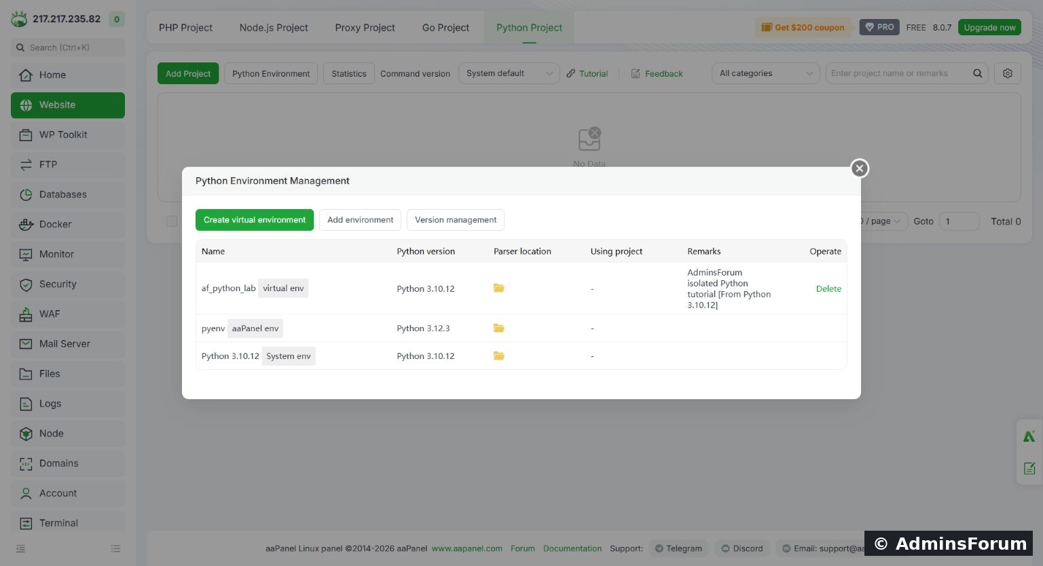Open the per page size dropdown
The height and width of the screenshot is (566, 1043).
click(x=884, y=221)
